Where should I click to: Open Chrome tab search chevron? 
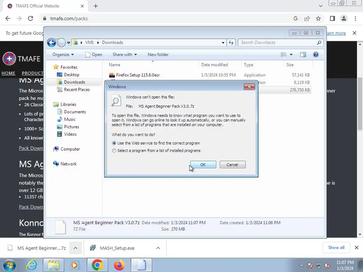tap(320, 6)
